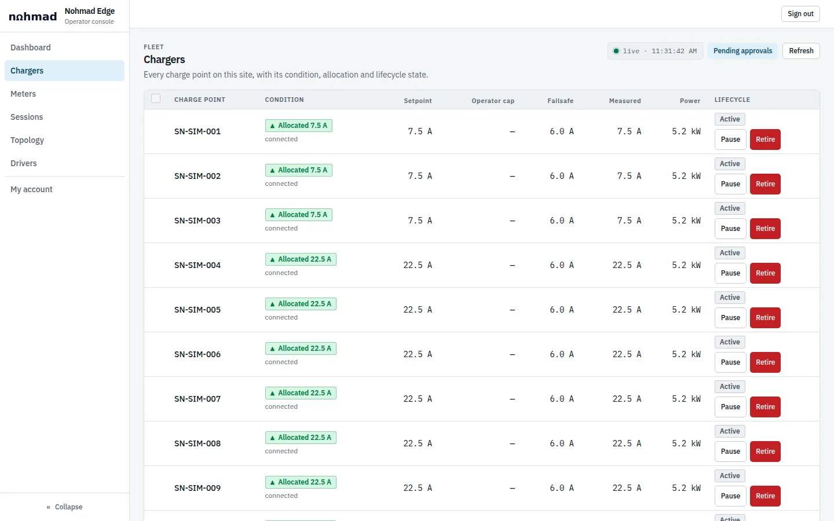Click the Active status tag for SN-SIM-006

click(x=730, y=342)
